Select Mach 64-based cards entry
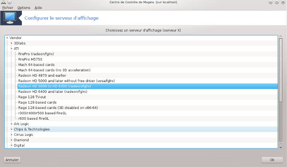The height and width of the screenshot is (167, 287). pyautogui.click(x=37, y=65)
